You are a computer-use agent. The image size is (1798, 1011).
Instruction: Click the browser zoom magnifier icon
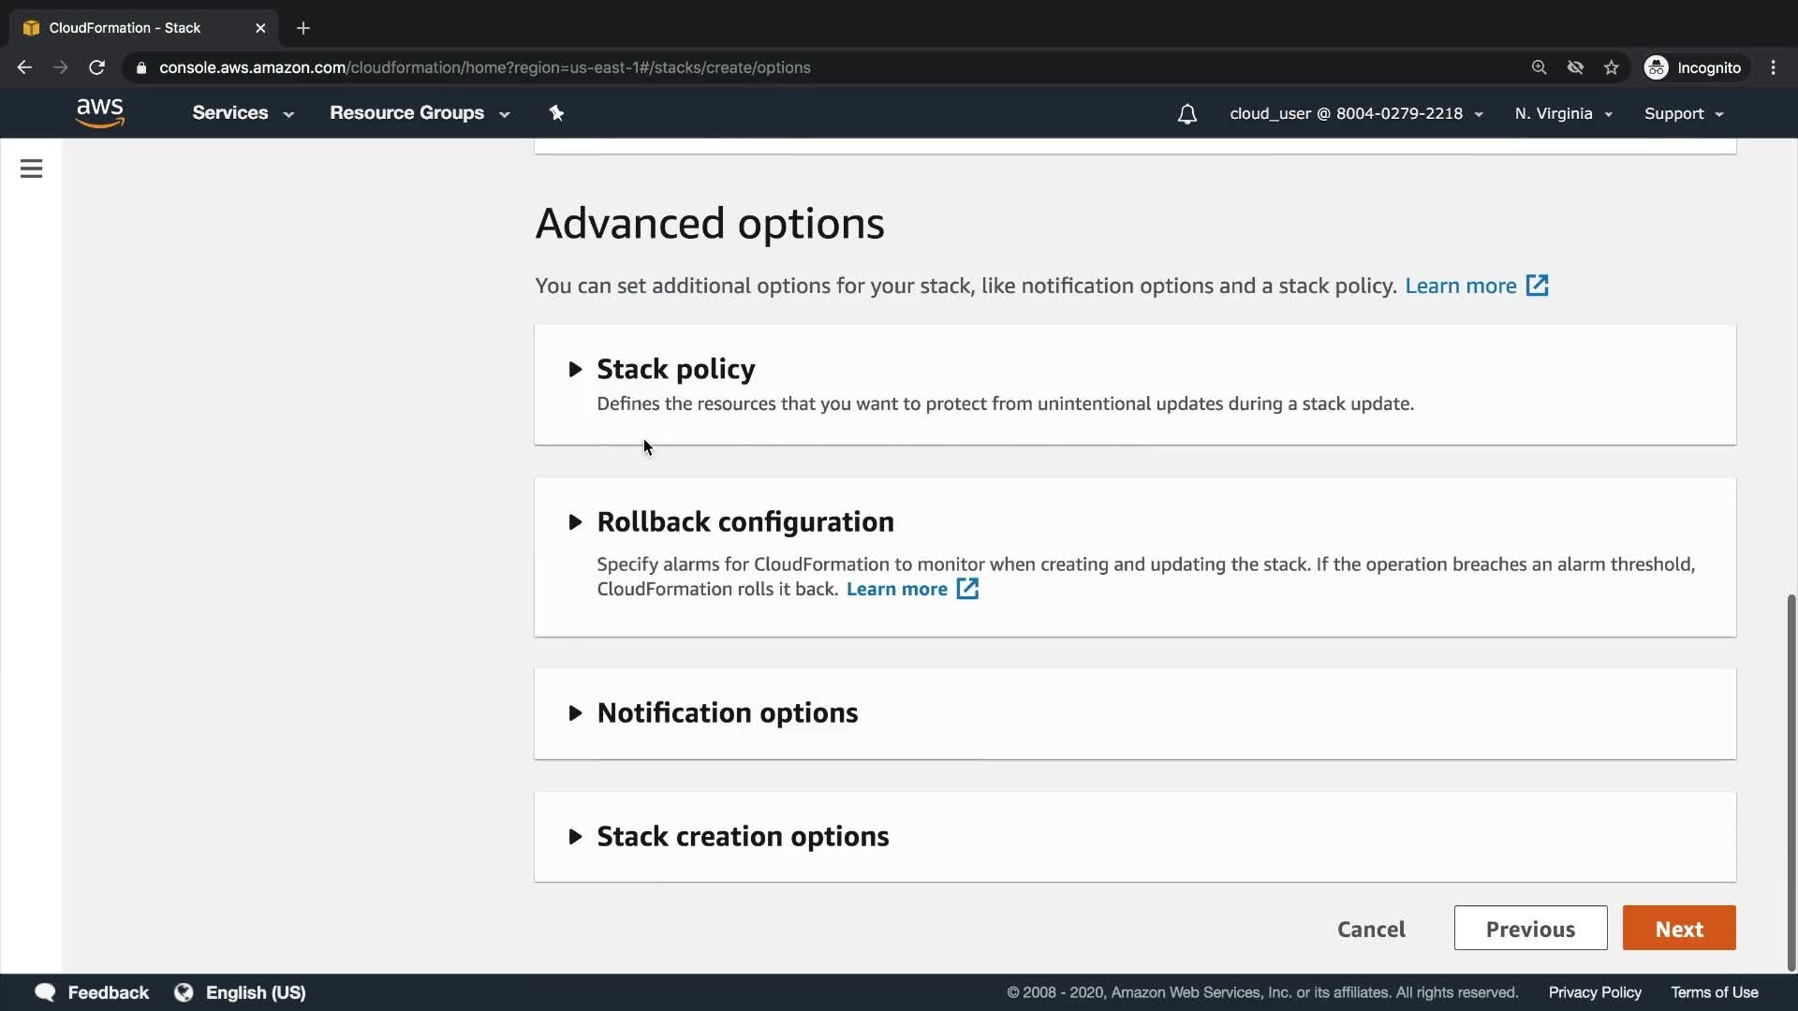pyautogui.click(x=1539, y=67)
